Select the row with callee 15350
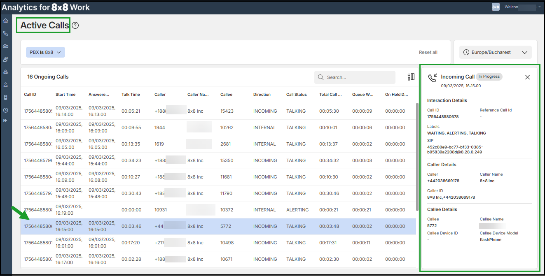 (x=218, y=160)
